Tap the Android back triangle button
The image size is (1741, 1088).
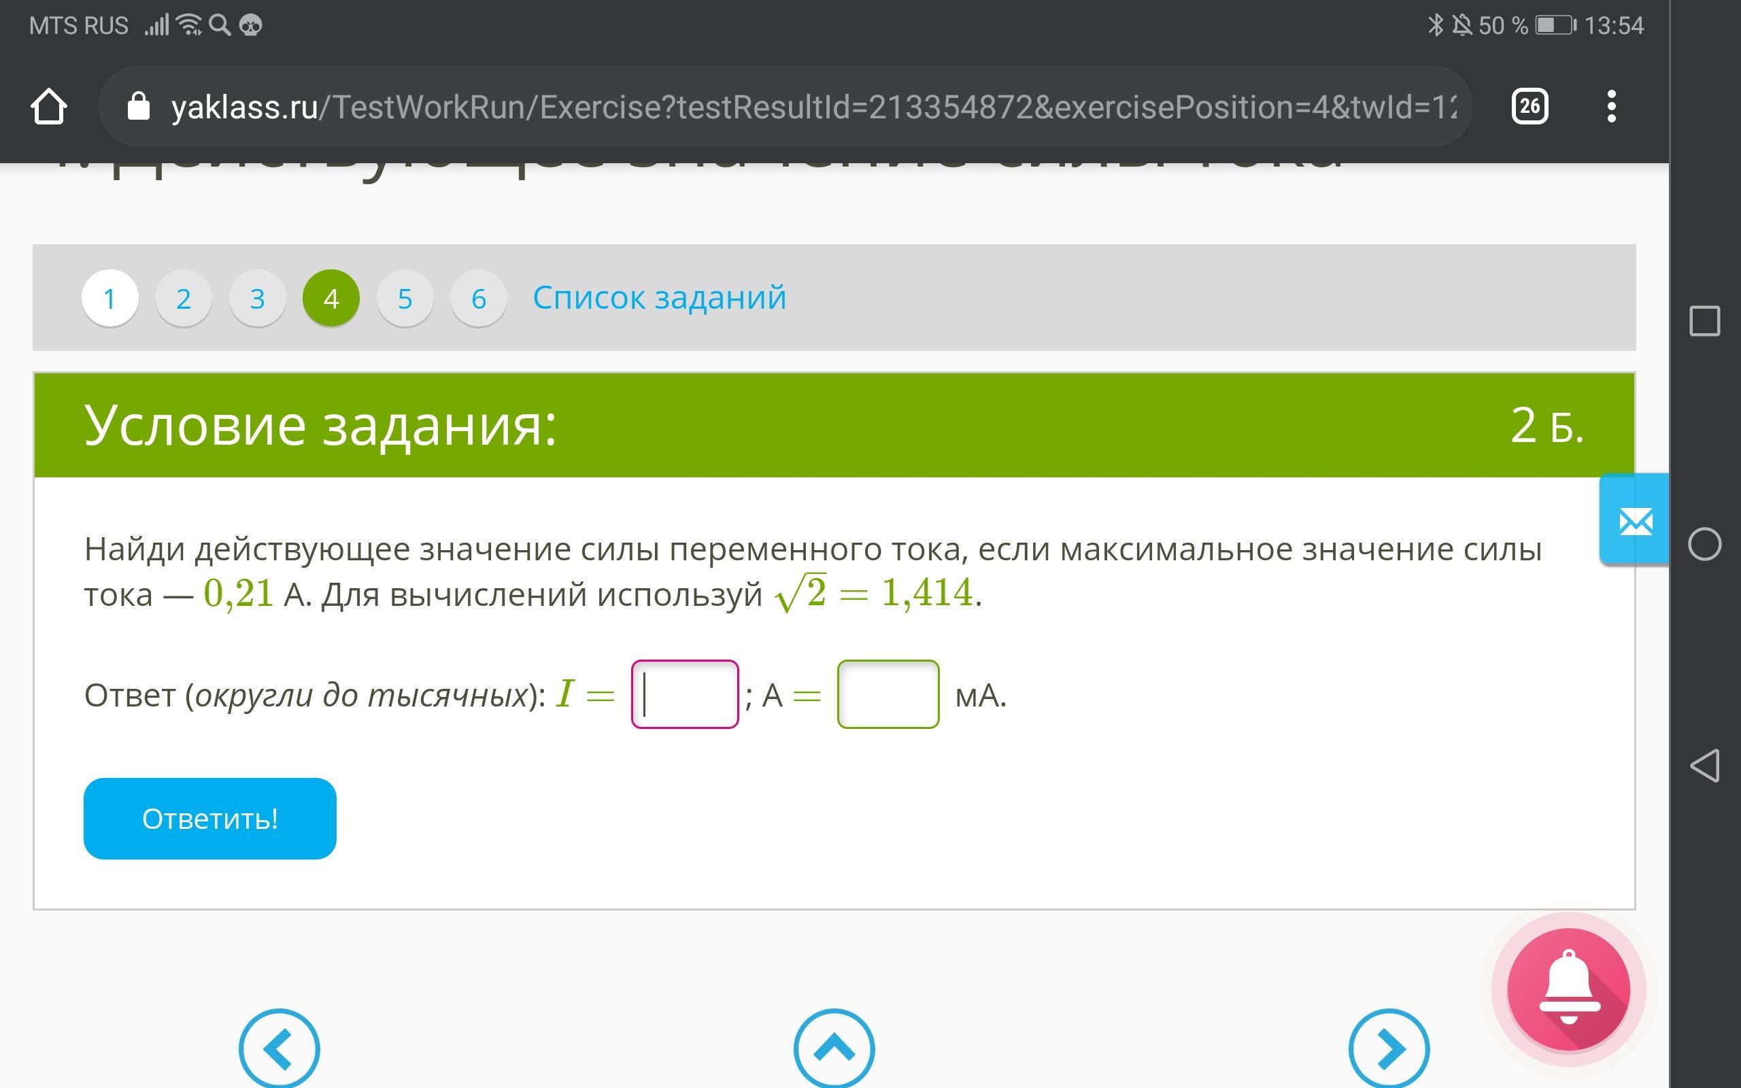pyautogui.click(x=1704, y=765)
